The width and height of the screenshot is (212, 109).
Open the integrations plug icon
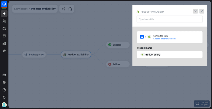tap(4, 51)
